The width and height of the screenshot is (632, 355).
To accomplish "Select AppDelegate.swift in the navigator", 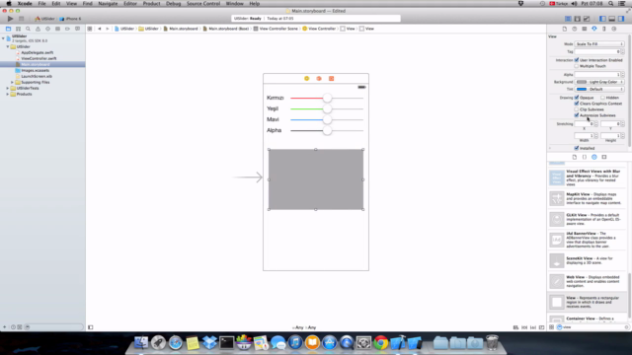I will [x=37, y=52].
